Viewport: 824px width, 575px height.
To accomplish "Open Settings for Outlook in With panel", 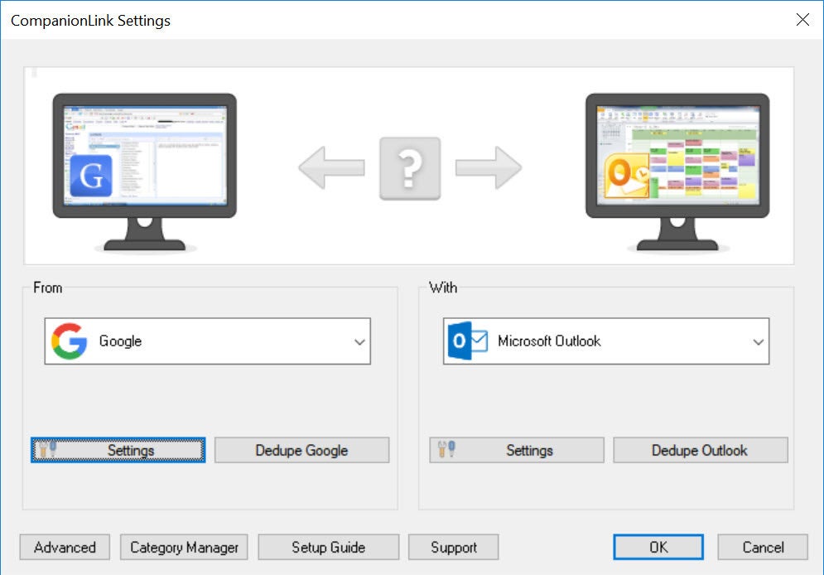I will pyautogui.click(x=517, y=450).
